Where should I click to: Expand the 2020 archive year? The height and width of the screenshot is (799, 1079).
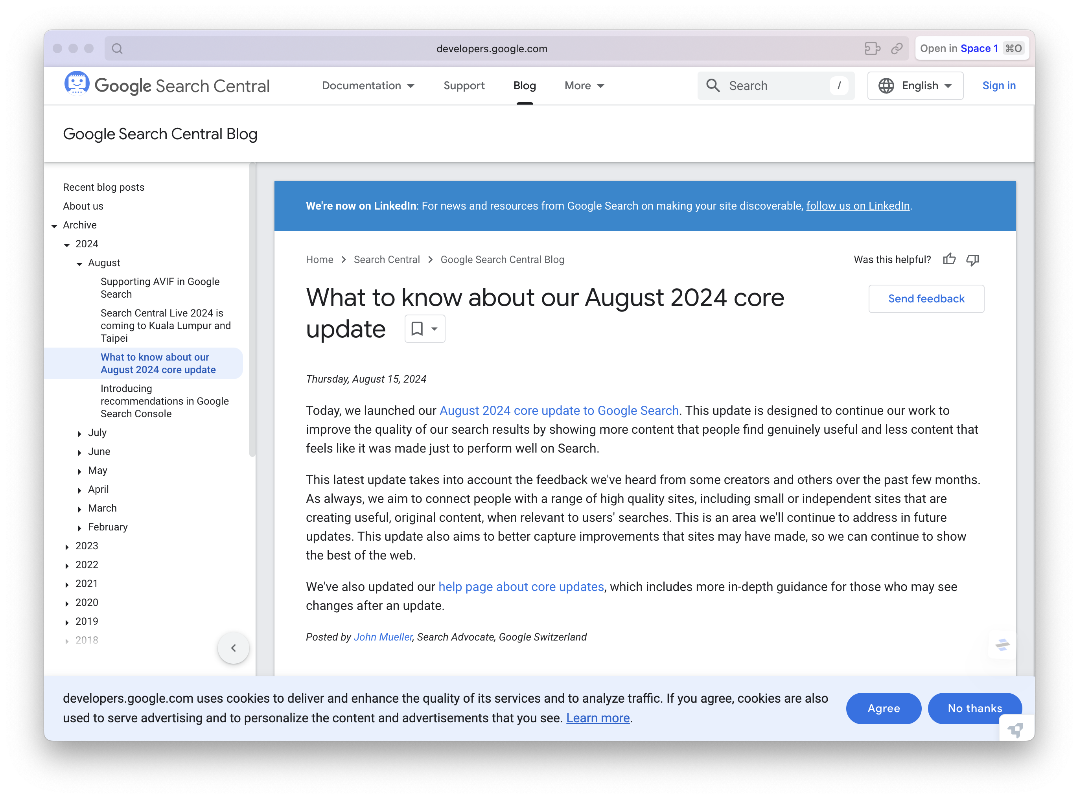click(x=67, y=603)
